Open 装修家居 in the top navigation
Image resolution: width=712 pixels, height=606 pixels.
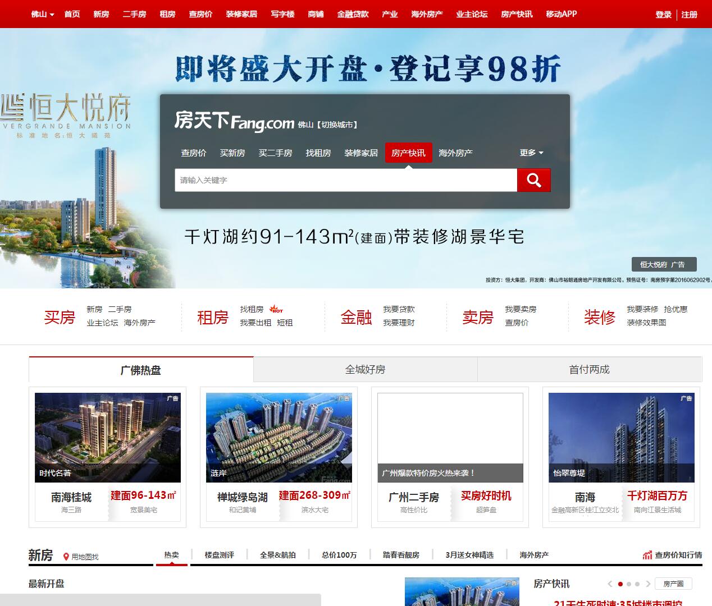click(241, 14)
